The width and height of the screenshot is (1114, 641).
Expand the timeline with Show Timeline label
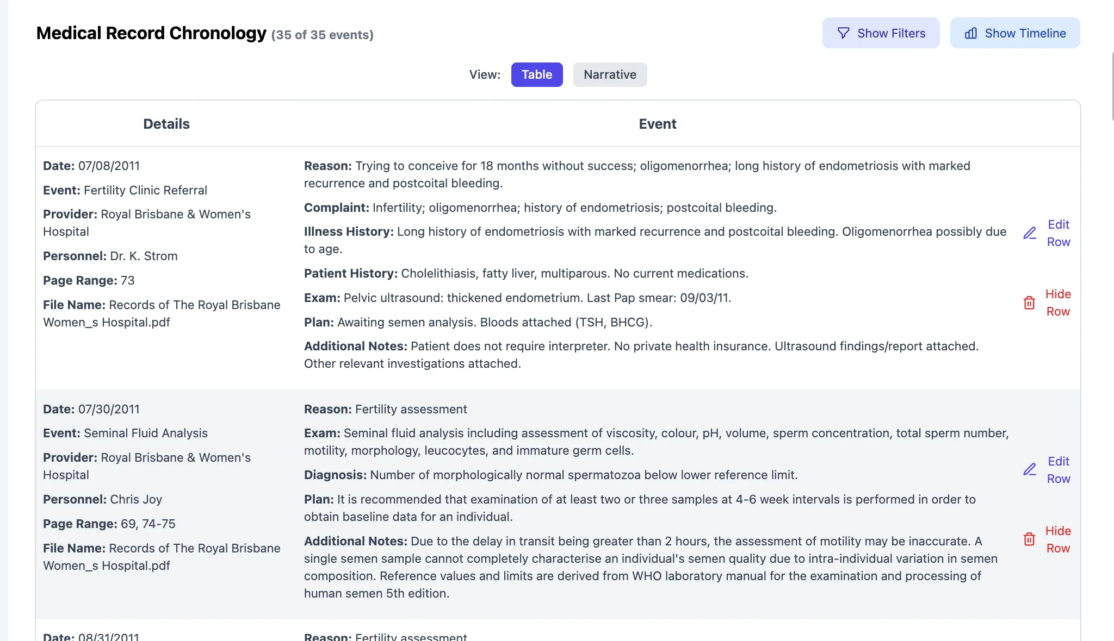click(x=1025, y=33)
